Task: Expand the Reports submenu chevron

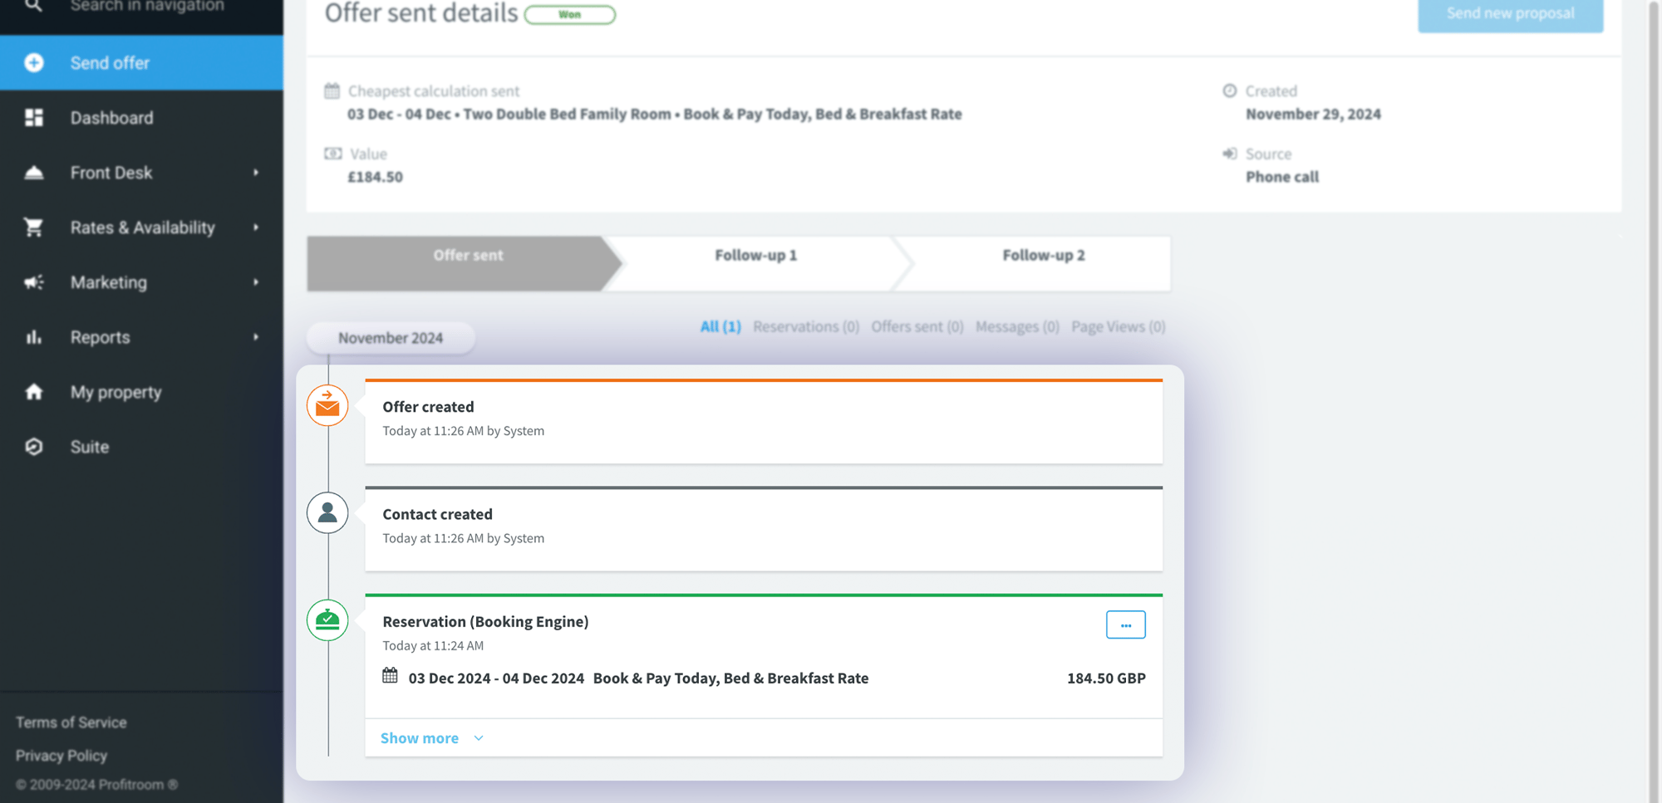Action: (255, 336)
